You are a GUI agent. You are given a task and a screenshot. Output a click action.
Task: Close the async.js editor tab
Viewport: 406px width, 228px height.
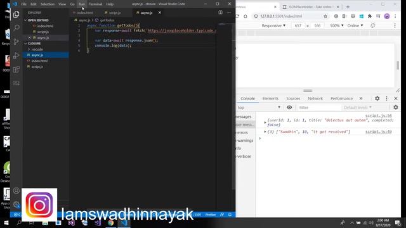(160, 13)
